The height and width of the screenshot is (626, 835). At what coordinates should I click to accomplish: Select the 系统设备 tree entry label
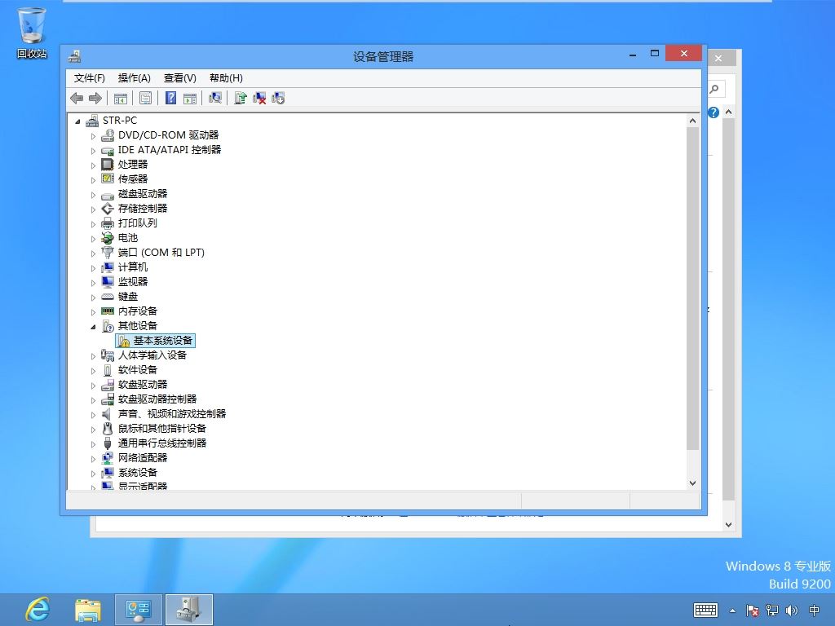click(x=137, y=473)
